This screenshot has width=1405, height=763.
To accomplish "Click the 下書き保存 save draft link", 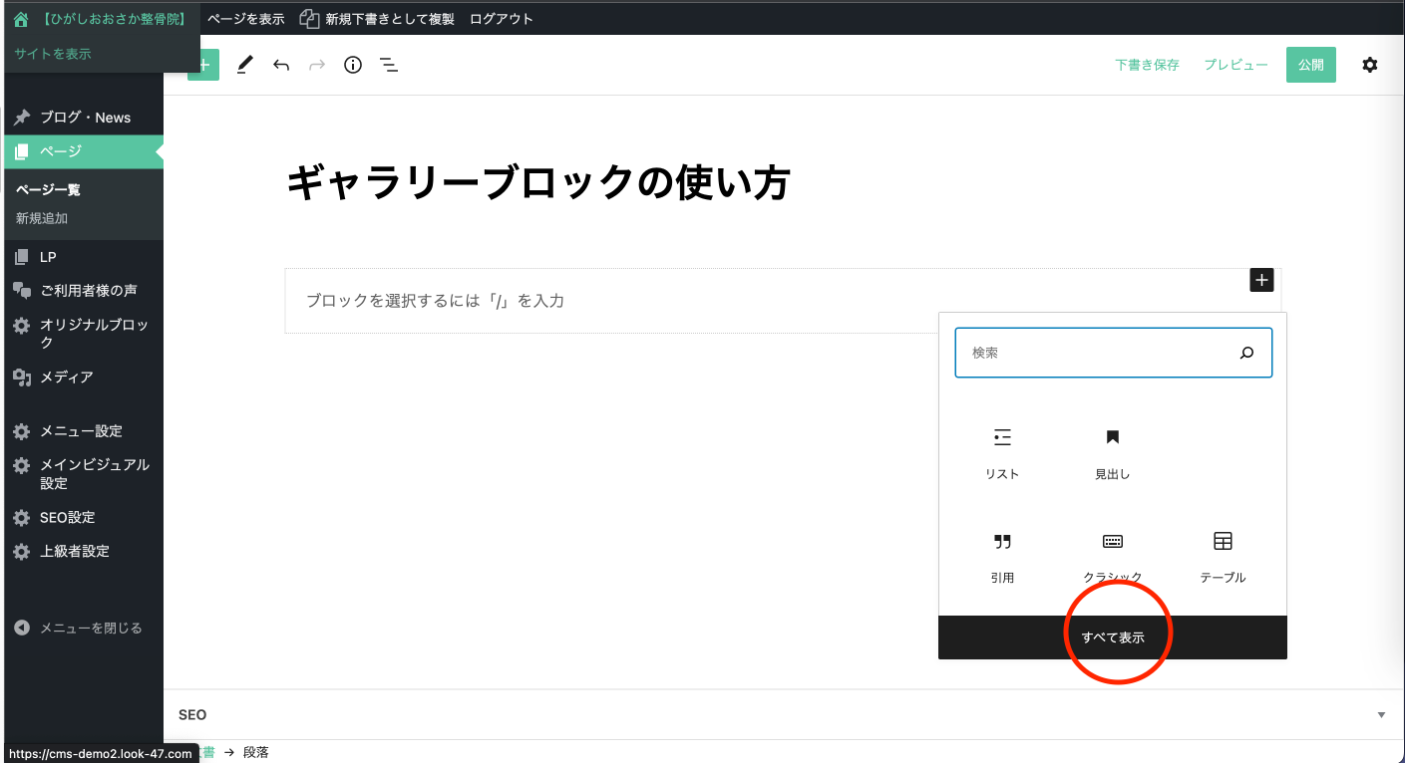I will pos(1147,65).
